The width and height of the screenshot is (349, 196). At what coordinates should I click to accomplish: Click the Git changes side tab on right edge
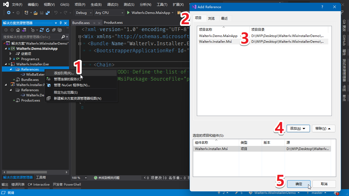pos(344,26)
